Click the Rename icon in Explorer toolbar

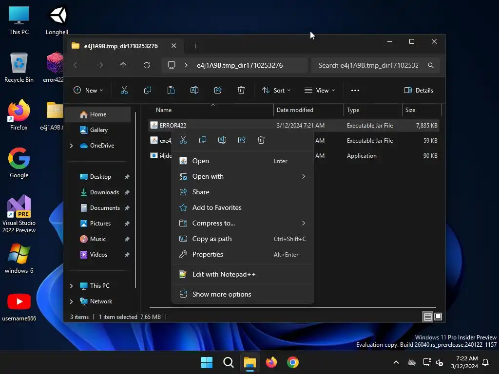pos(194,90)
